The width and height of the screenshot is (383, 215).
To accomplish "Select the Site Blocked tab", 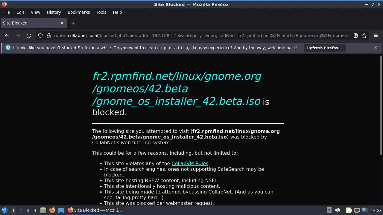I will (33, 23).
